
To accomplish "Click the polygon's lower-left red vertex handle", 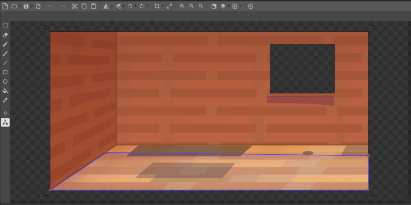I will [x=50, y=190].
